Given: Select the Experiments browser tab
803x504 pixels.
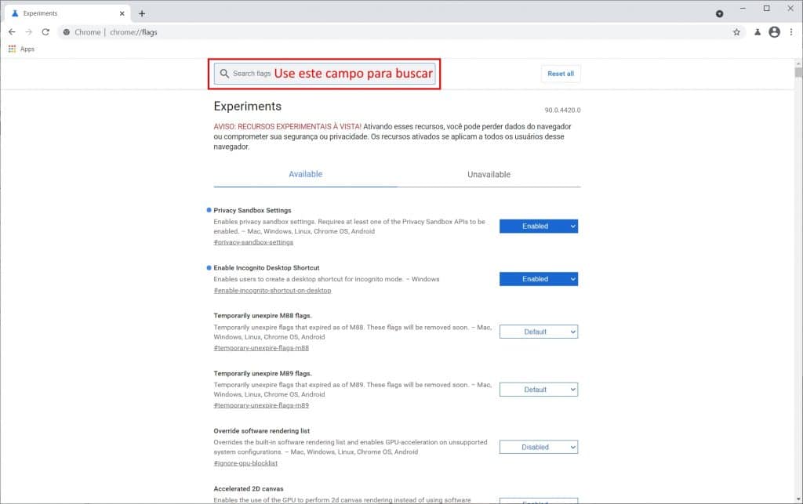Looking at the screenshot, I should pos(67,13).
